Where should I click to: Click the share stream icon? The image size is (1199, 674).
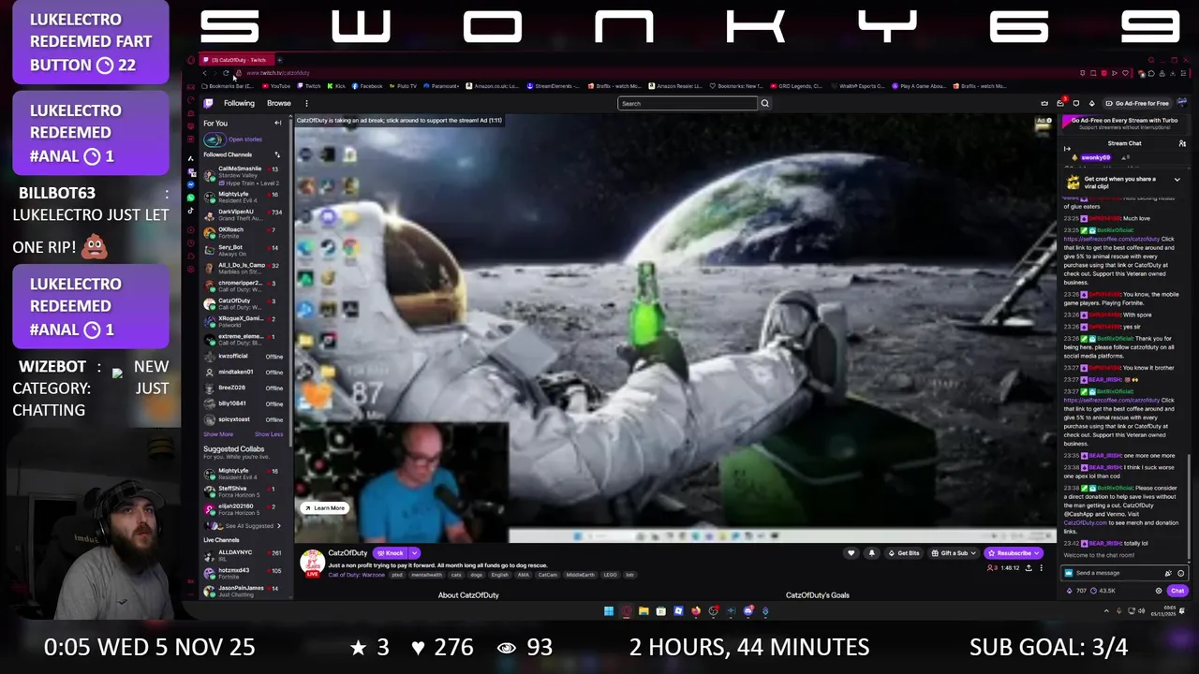coord(1029,568)
